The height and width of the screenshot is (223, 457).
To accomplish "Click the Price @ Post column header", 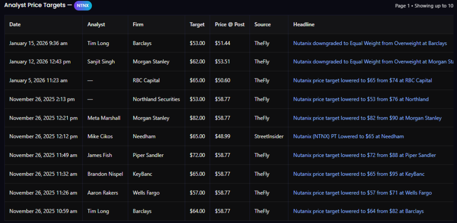I will click(x=229, y=25).
